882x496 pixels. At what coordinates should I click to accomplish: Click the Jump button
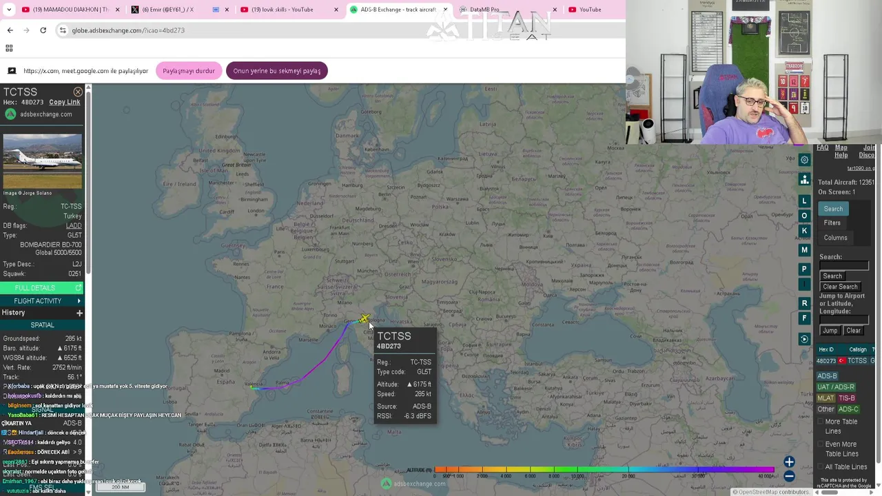(x=830, y=331)
